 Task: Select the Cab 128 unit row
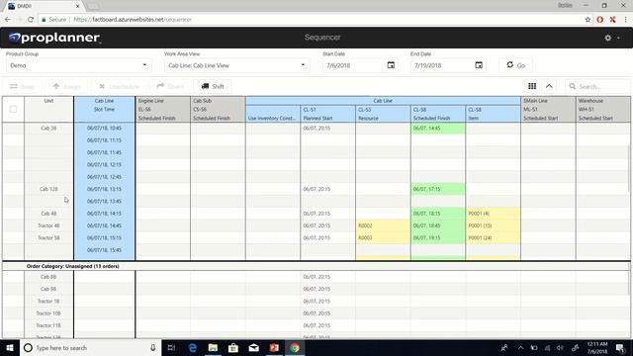48,189
